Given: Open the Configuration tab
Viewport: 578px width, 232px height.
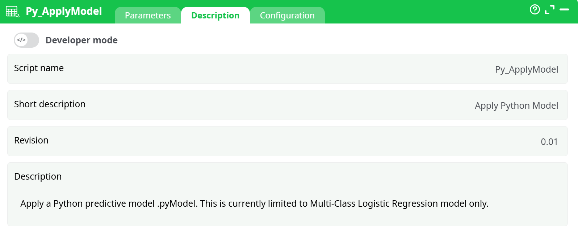Looking at the screenshot, I should 287,15.
